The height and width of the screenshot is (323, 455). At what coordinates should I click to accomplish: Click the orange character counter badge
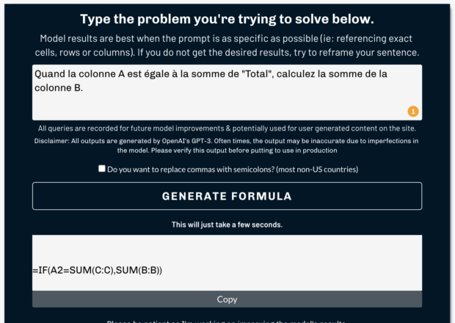[x=412, y=112]
